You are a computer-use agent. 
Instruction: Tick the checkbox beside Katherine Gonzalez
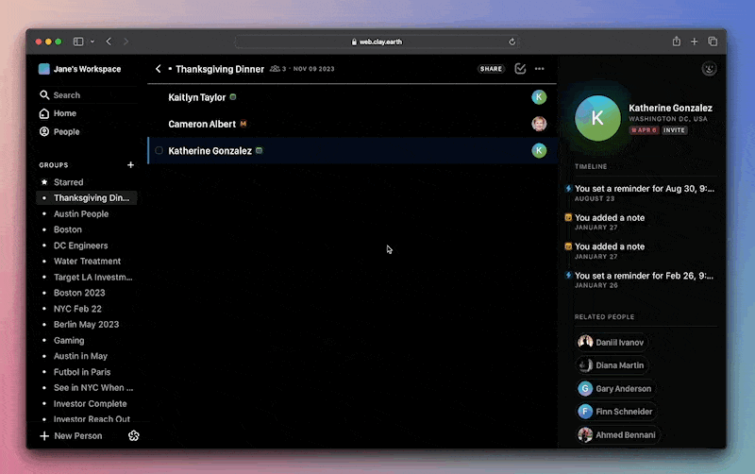159,150
